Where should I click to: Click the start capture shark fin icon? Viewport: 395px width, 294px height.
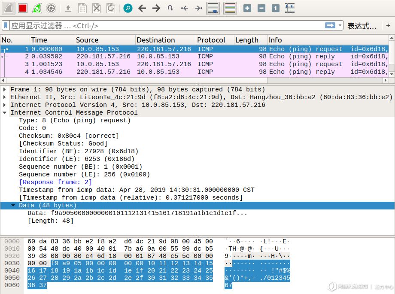pos(8,8)
